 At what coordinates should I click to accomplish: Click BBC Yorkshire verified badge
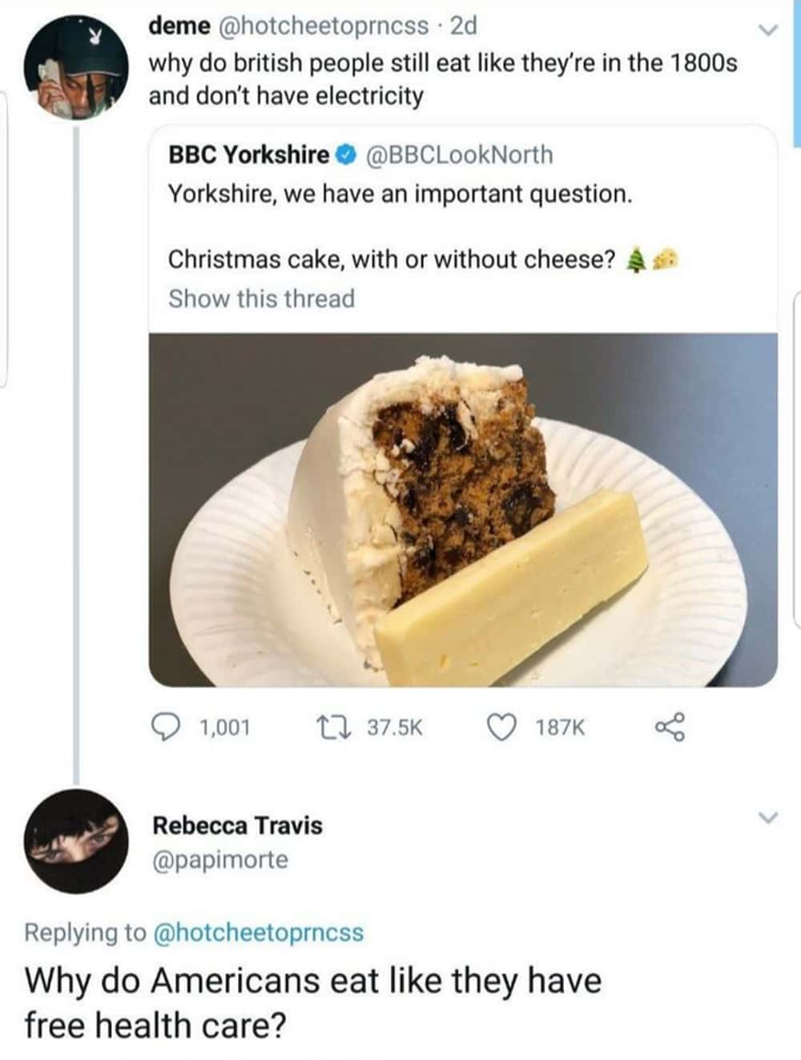[346, 155]
